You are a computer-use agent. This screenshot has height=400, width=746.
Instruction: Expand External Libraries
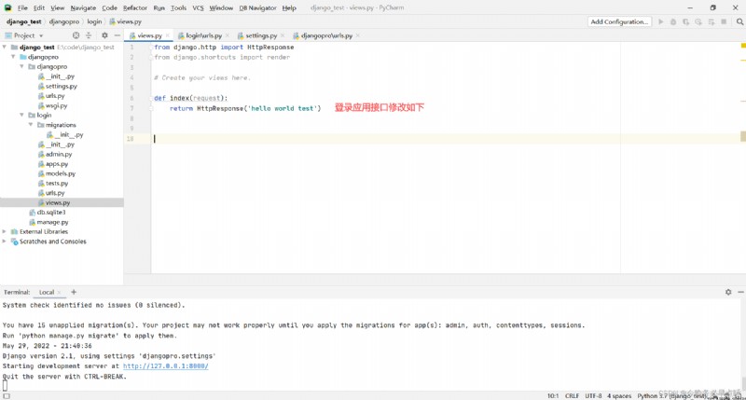pos(5,231)
